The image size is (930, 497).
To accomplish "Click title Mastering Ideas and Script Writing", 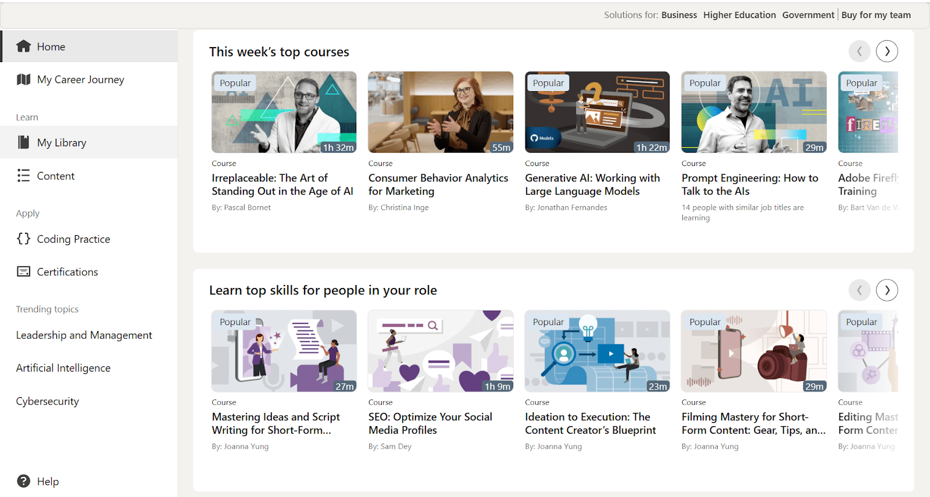I will coord(276,423).
